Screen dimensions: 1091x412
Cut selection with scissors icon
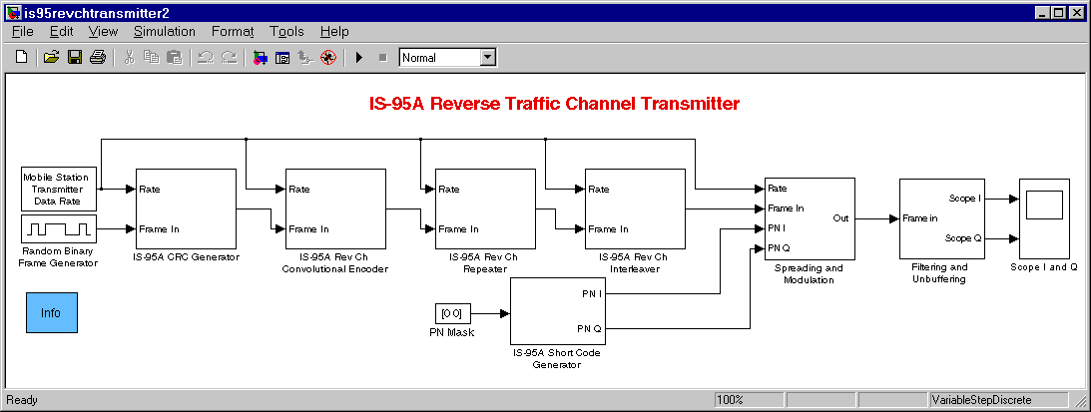tap(129, 57)
